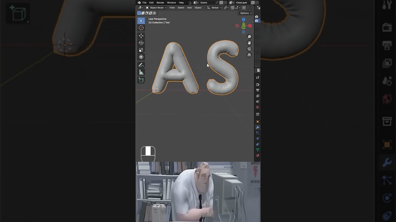This screenshot has width=396, height=222.
Task: Open Render properties tab
Action: (x=258, y=84)
